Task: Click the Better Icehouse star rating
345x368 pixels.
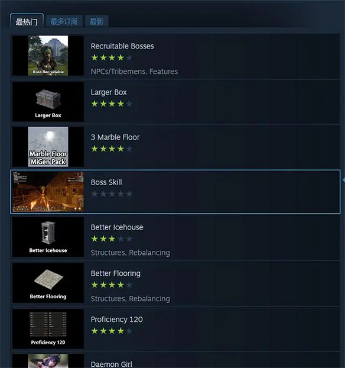Action: pyautogui.click(x=112, y=239)
